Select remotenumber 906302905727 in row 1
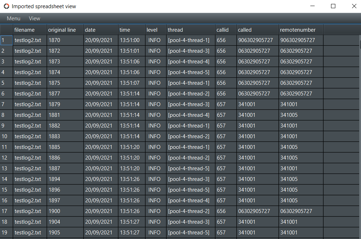 [x=301, y=40]
